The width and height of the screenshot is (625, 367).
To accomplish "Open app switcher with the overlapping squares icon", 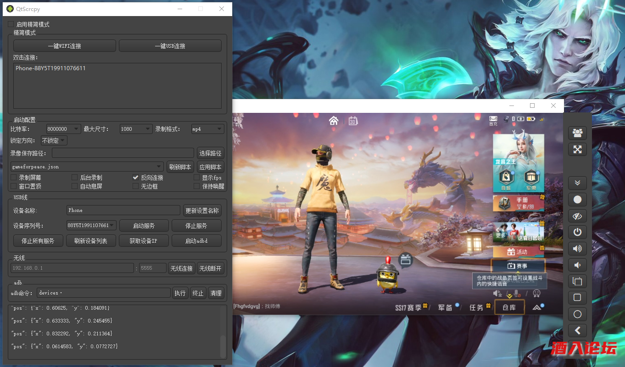I will click(x=577, y=281).
